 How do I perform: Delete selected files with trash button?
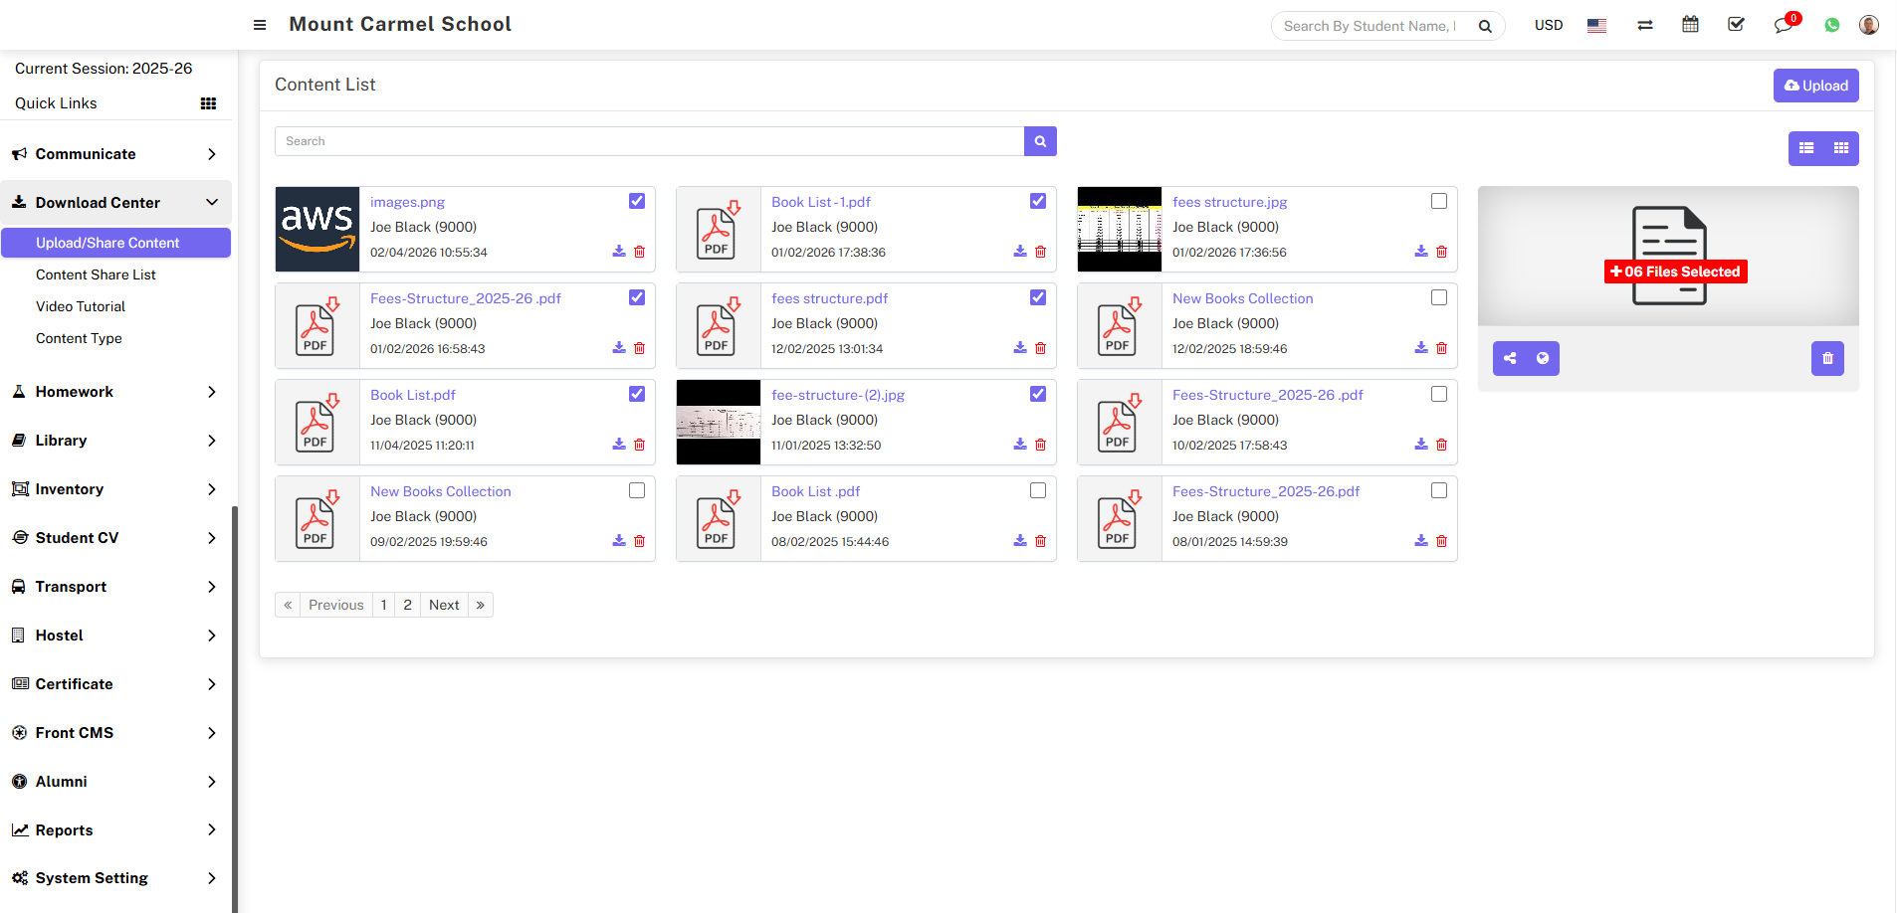coord(1827,358)
